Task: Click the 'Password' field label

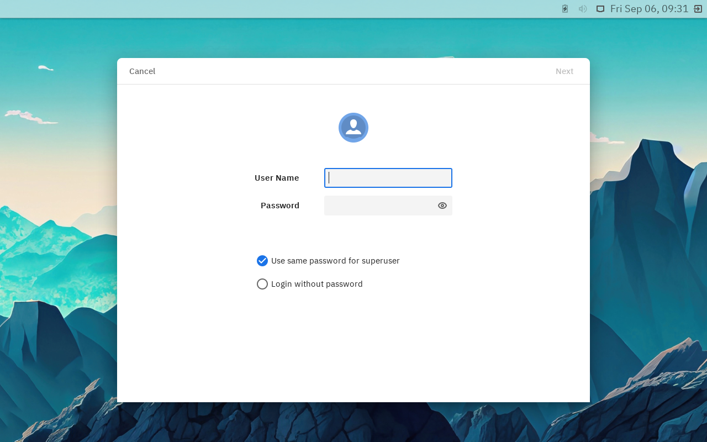Action: pos(280,206)
